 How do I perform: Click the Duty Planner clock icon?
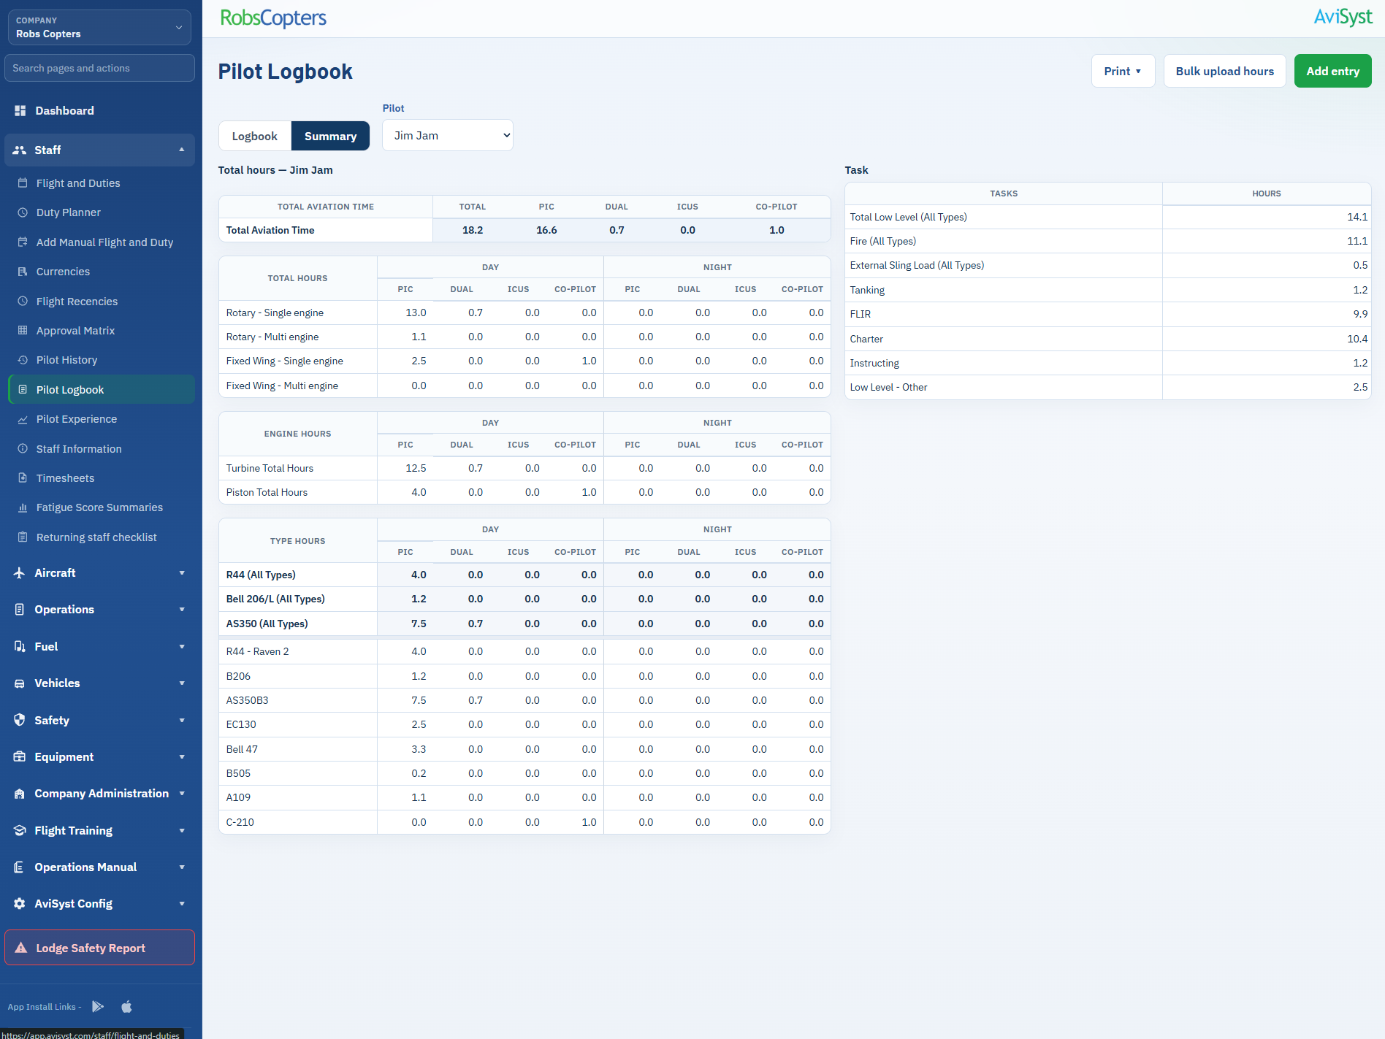23,212
